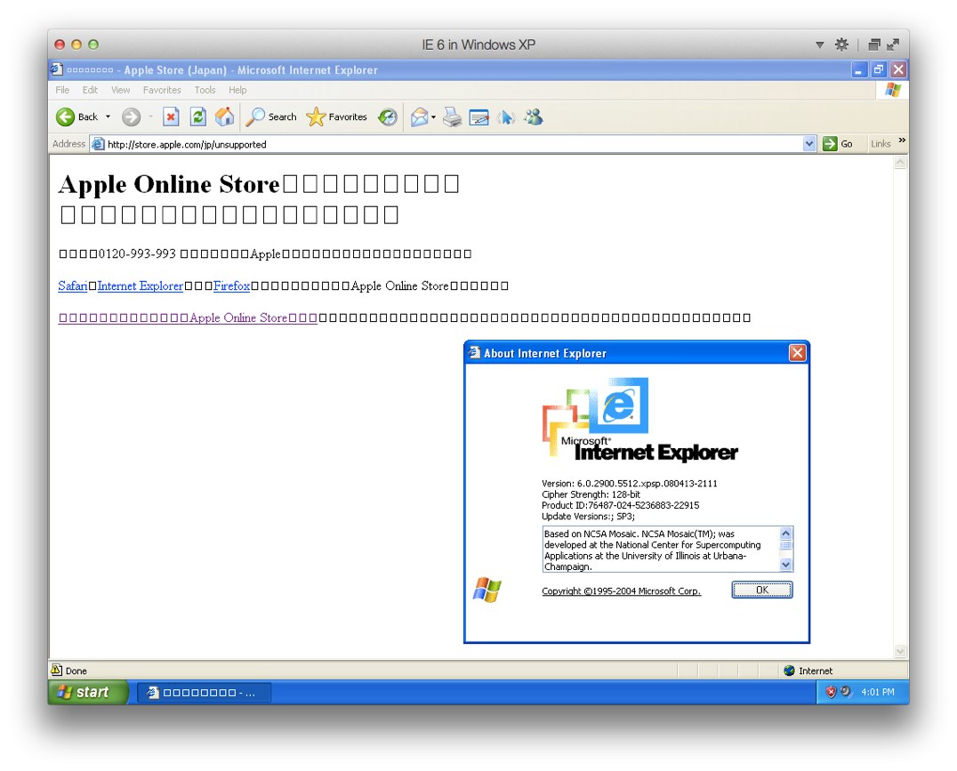957x771 pixels.
Task: Click the Cipher Strength: 128-bit text
Action: (x=591, y=494)
